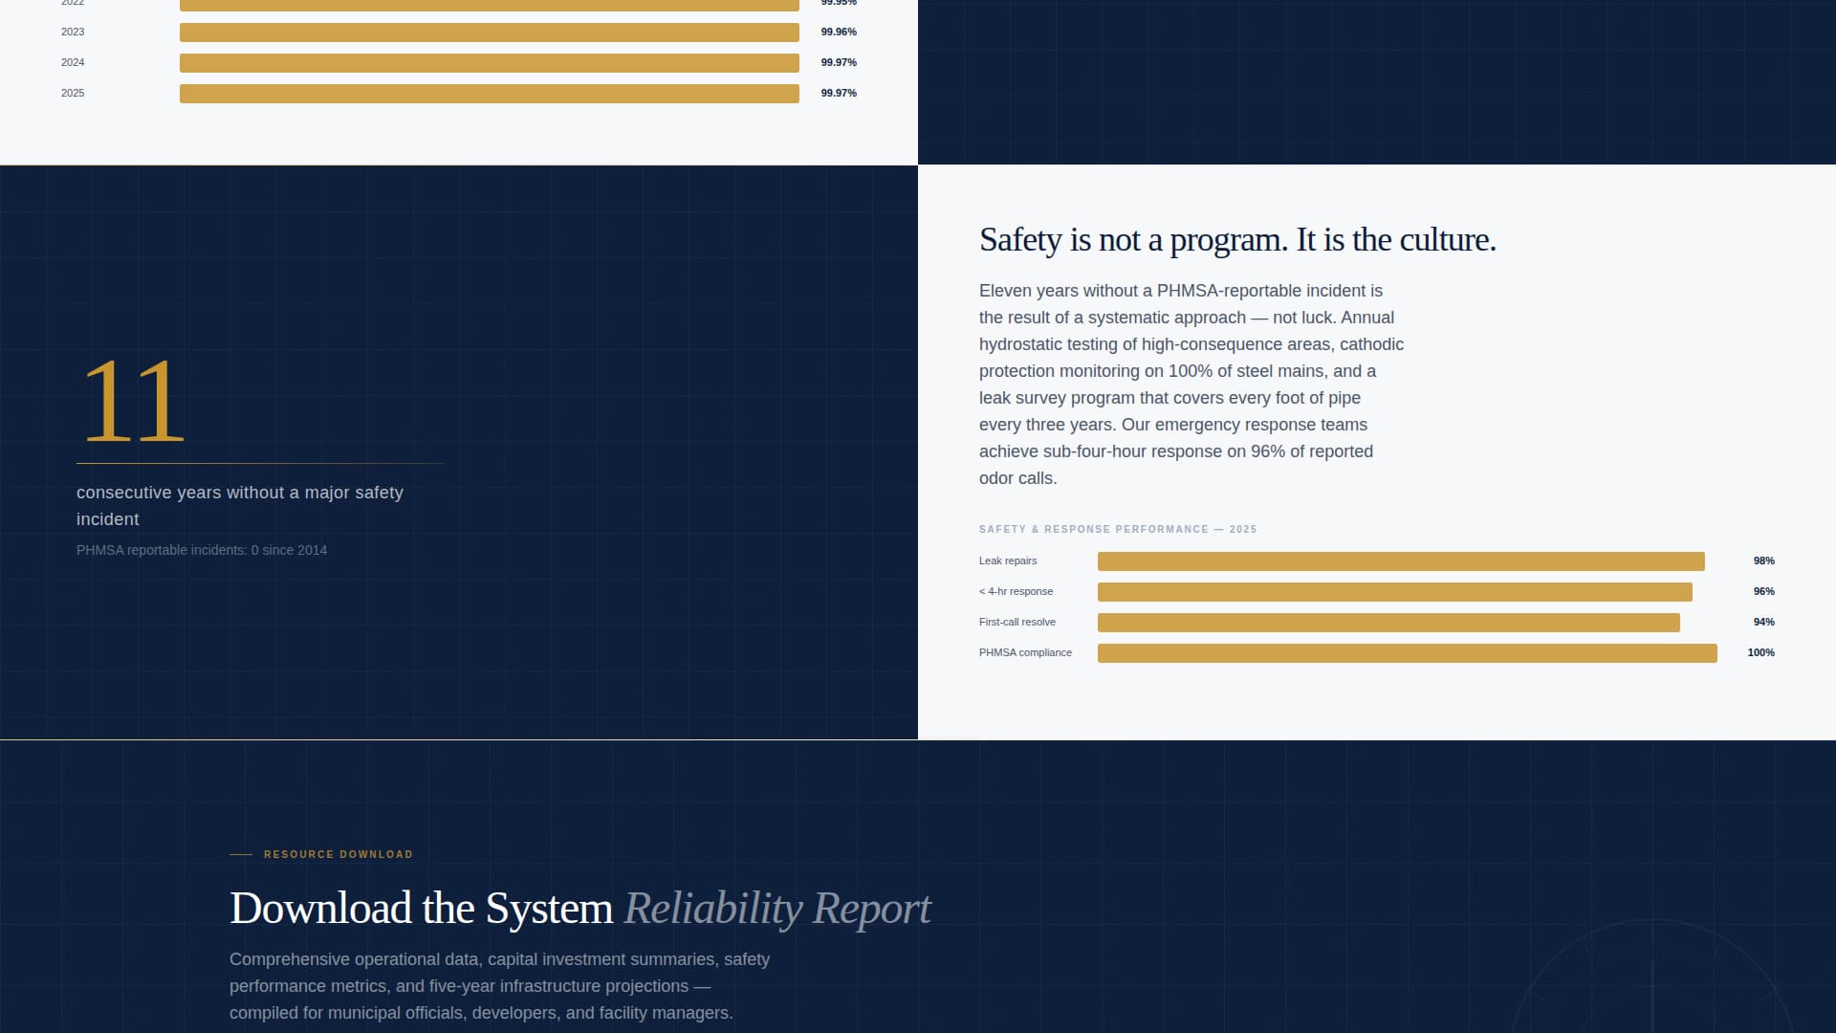Click the 99.97% value for 2024
Viewport: 1836px width, 1033px height.
coord(839,62)
